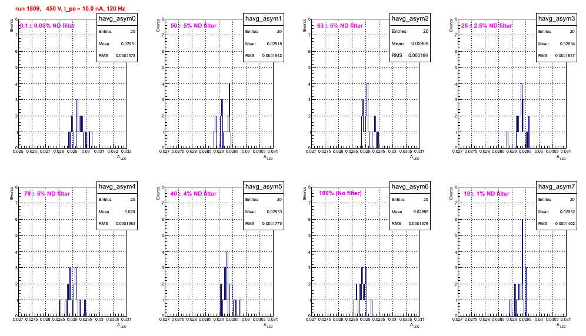Click RMS value 0.0001779
The width and height of the screenshot is (586, 336).
[272, 224]
